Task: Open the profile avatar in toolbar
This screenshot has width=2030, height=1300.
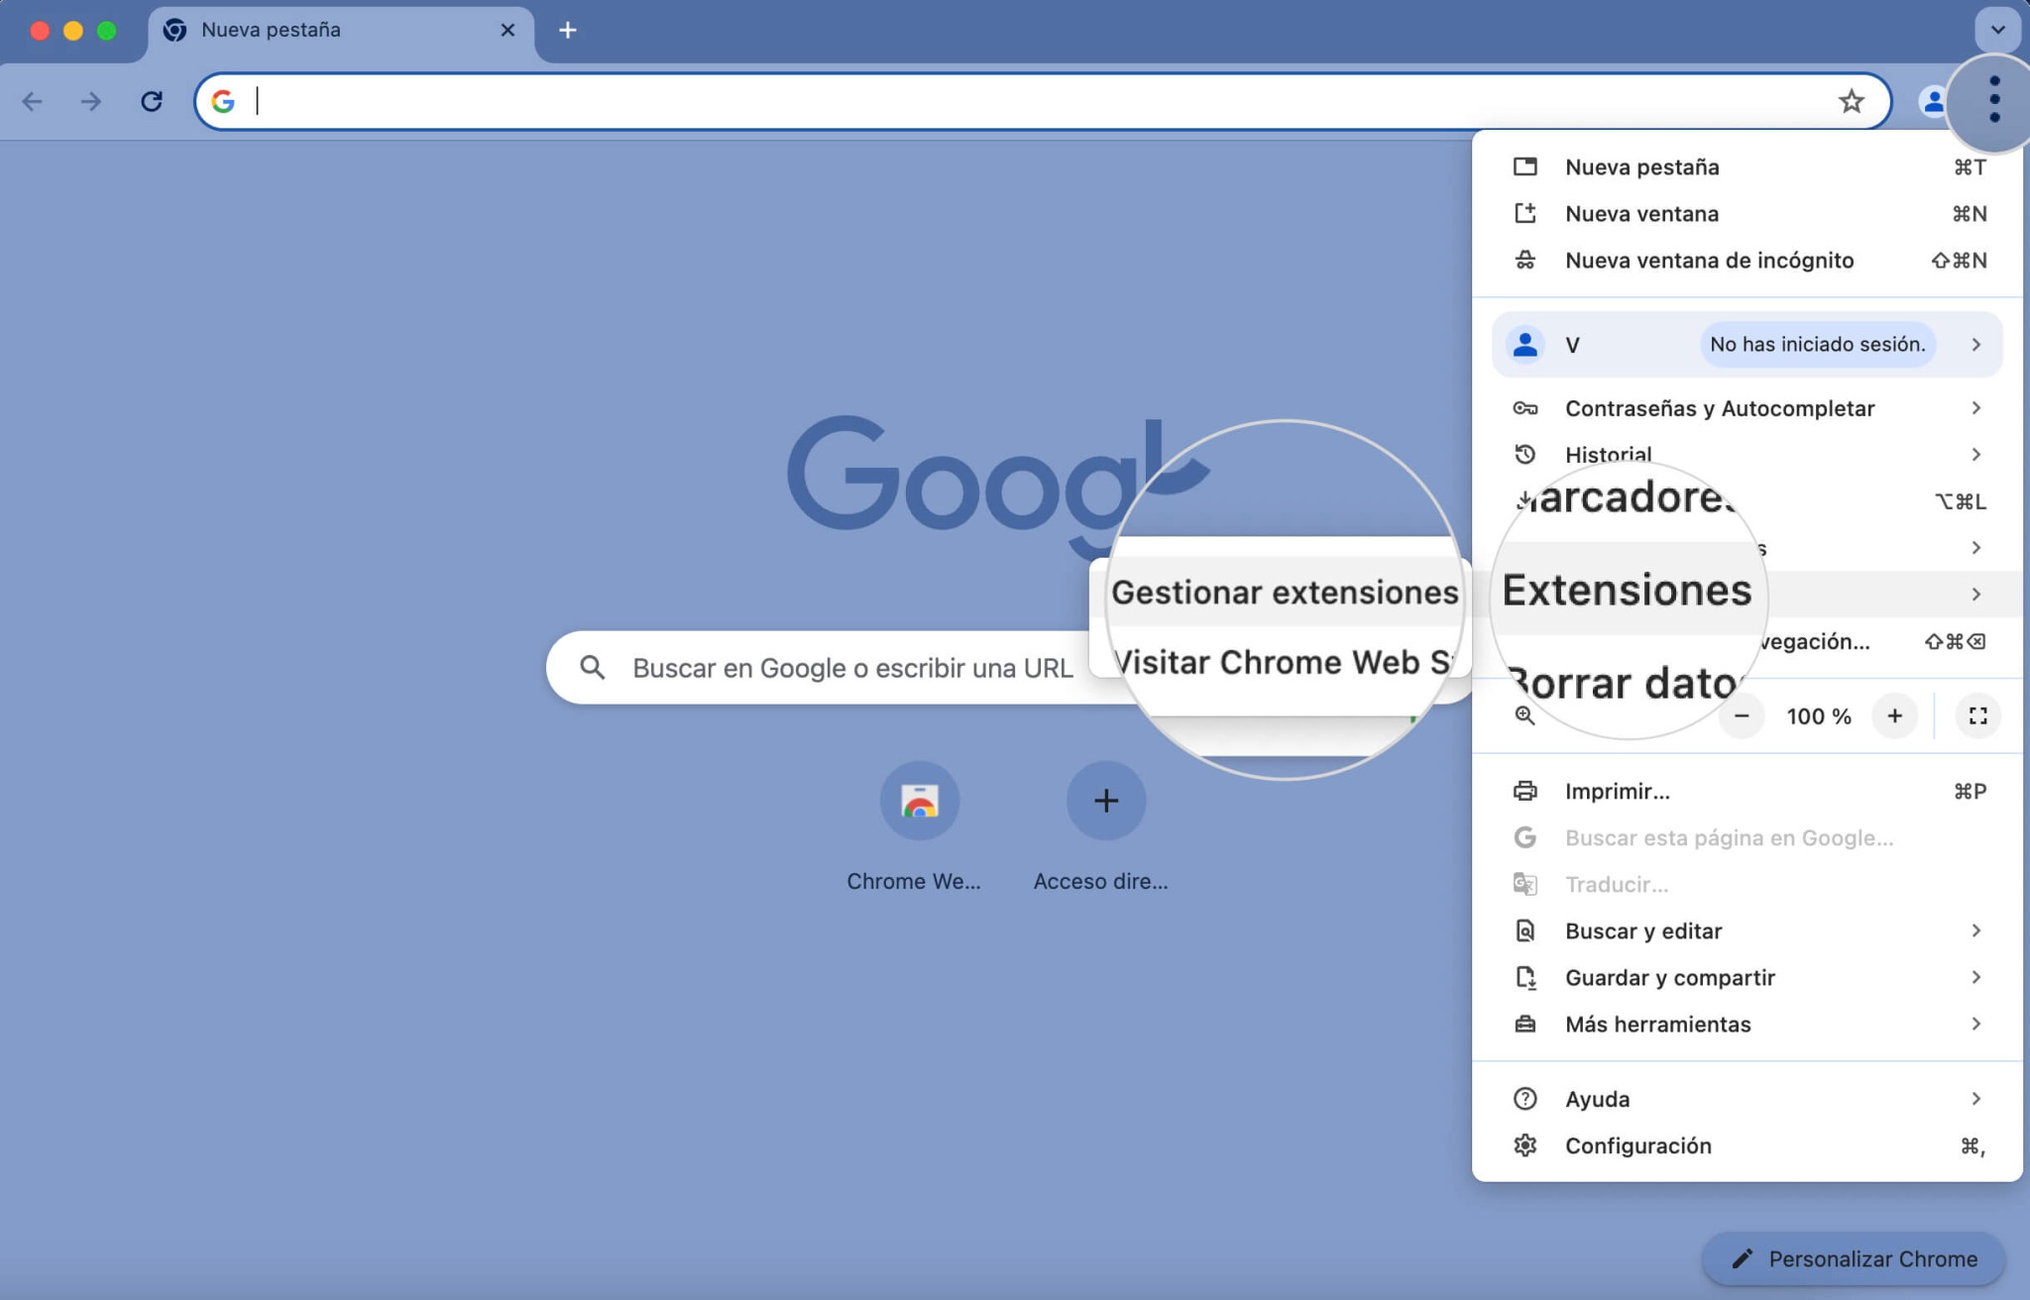Action: (1933, 101)
